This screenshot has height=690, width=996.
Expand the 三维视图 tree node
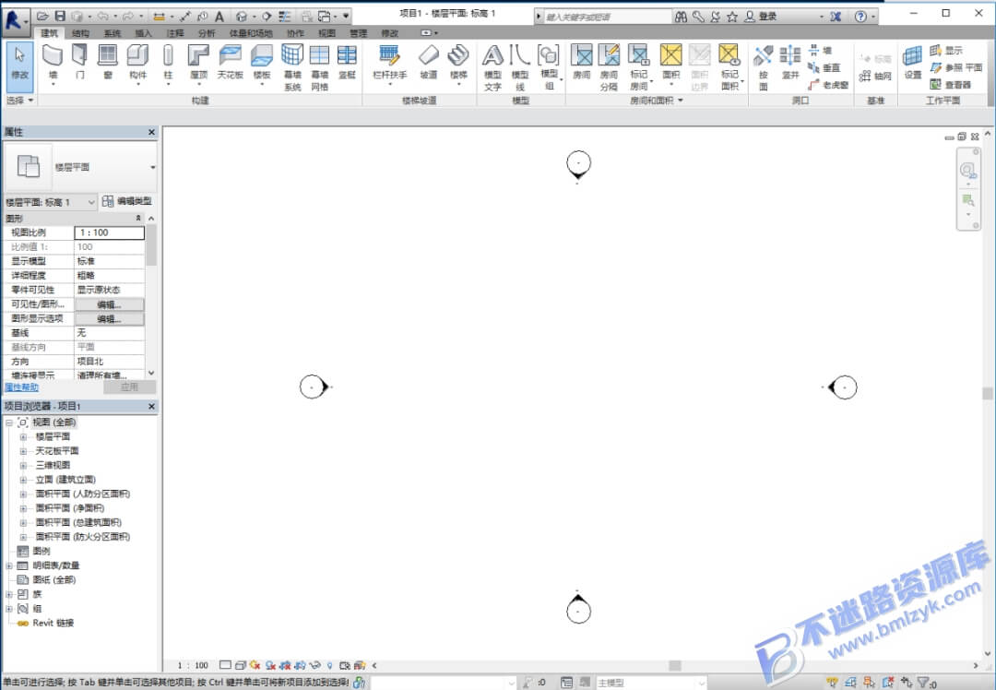tap(23, 465)
